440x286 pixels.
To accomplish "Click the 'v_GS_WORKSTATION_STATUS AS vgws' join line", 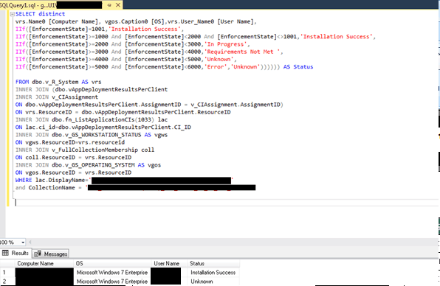I will tap(92, 135).
